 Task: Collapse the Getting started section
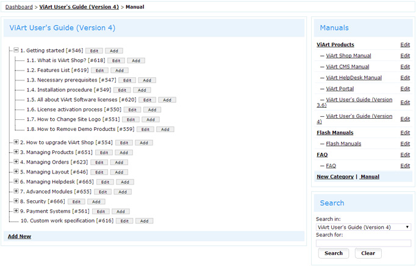click(x=16, y=50)
